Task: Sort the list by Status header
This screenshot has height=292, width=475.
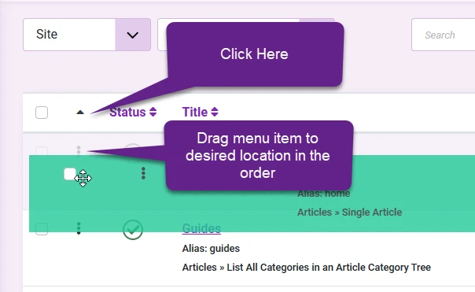Action: click(127, 113)
